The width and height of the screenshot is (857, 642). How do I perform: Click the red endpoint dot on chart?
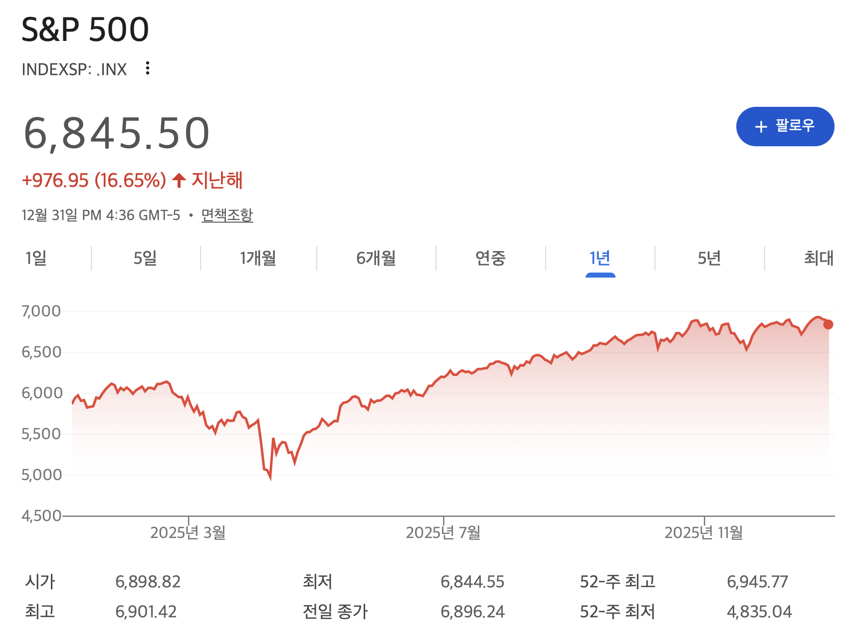828,324
